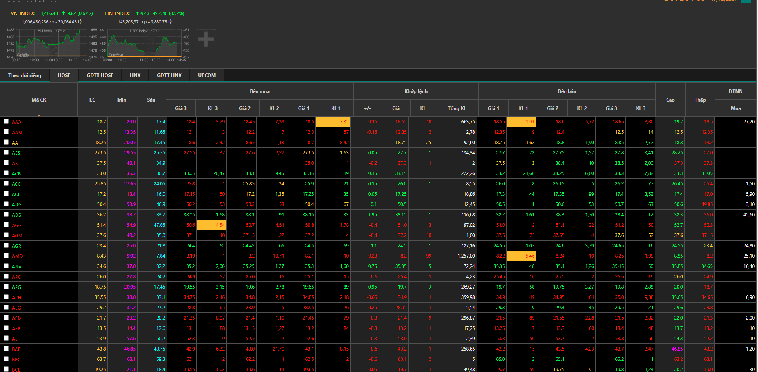
Task: Click ADS foreign buy value 45,60
Action: [x=749, y=215]
